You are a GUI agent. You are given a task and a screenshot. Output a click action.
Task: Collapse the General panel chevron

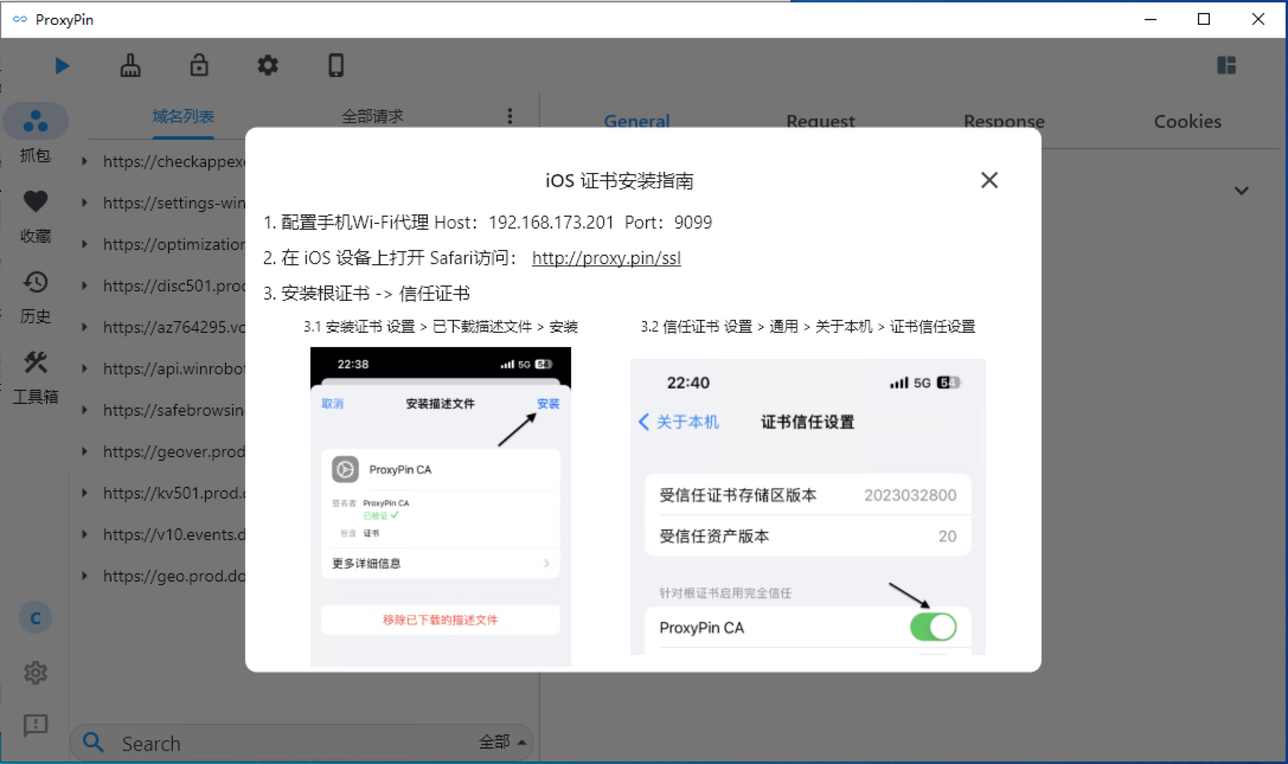(1242, 191)
